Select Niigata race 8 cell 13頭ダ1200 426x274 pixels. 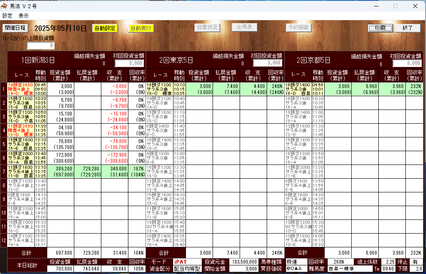(x=21, y=186)
